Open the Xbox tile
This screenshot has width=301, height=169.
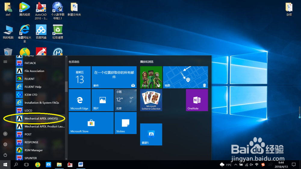tap(151, 77)
